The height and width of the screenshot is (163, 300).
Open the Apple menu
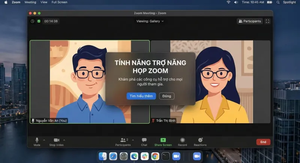point(6,2)
